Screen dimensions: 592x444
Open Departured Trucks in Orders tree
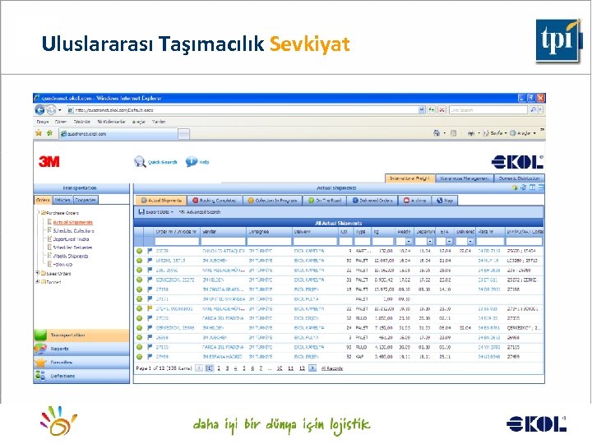pos(71,239)
